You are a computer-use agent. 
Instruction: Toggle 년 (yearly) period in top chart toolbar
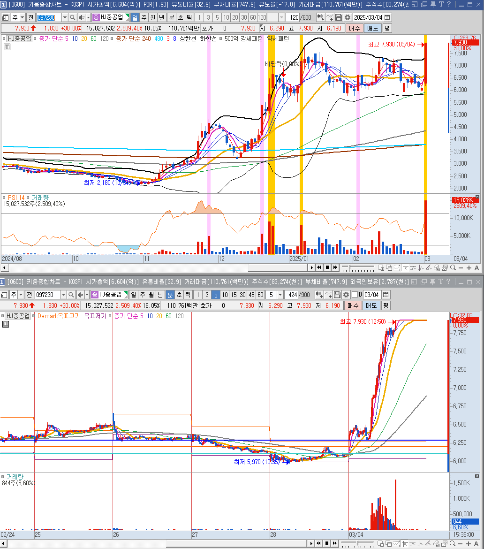pyautogui.click(x=161, y=17)
